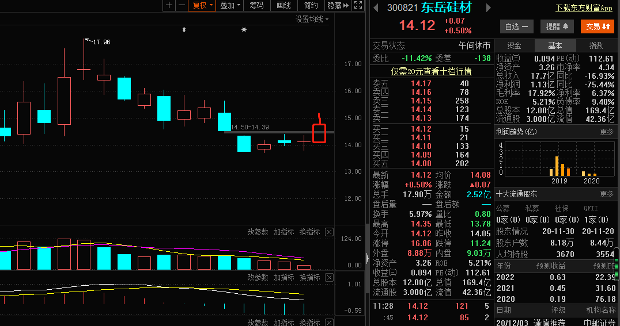Click the 涨停 price 16.86
The height and width of the screenshot is (326, 620).
[421, 243]
